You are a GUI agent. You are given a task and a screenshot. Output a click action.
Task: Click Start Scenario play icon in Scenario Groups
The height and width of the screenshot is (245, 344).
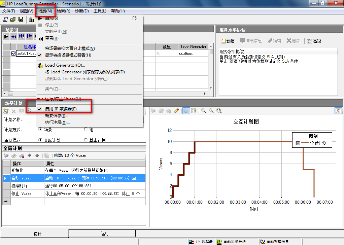click(6, 37)
